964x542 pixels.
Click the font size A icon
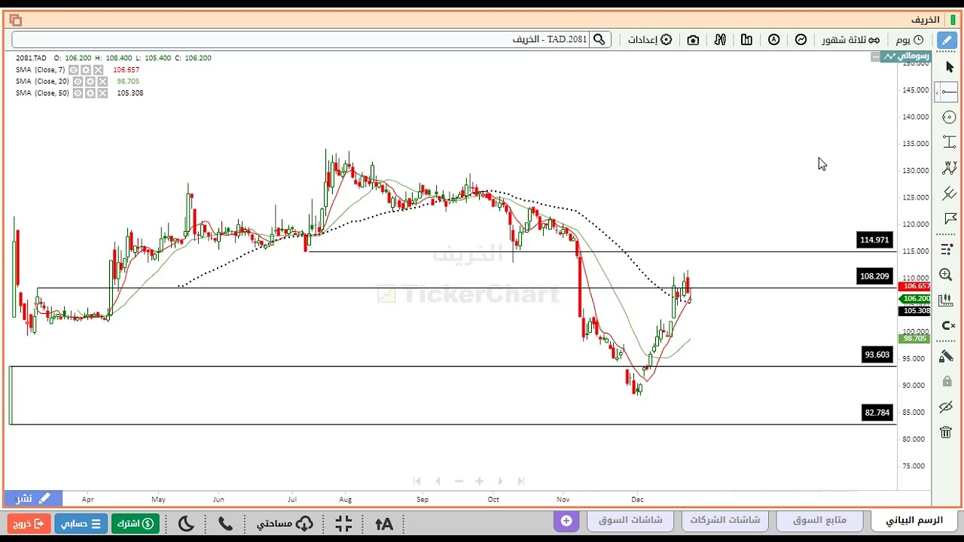pyautogui.click(x=383, y=523)
